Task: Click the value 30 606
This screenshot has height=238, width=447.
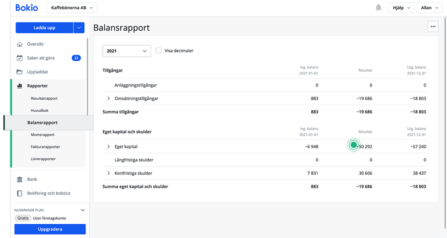Action: tap(365, 173)
